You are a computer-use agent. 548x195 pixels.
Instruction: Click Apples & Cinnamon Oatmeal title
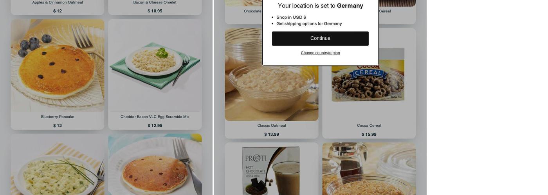58,2
